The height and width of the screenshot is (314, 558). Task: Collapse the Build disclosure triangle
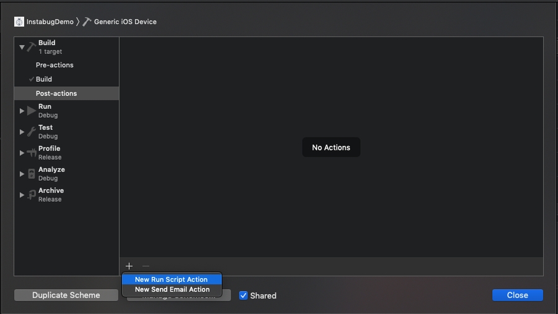coord(22,47)
